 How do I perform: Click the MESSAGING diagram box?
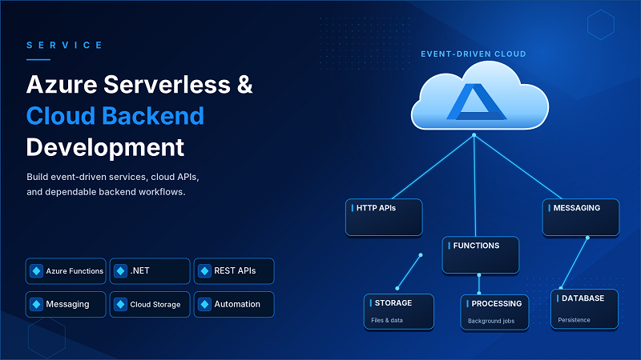coord(581,217)
